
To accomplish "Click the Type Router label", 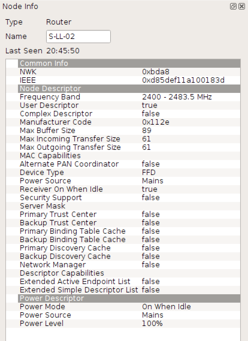I will (x=59, y=22).
